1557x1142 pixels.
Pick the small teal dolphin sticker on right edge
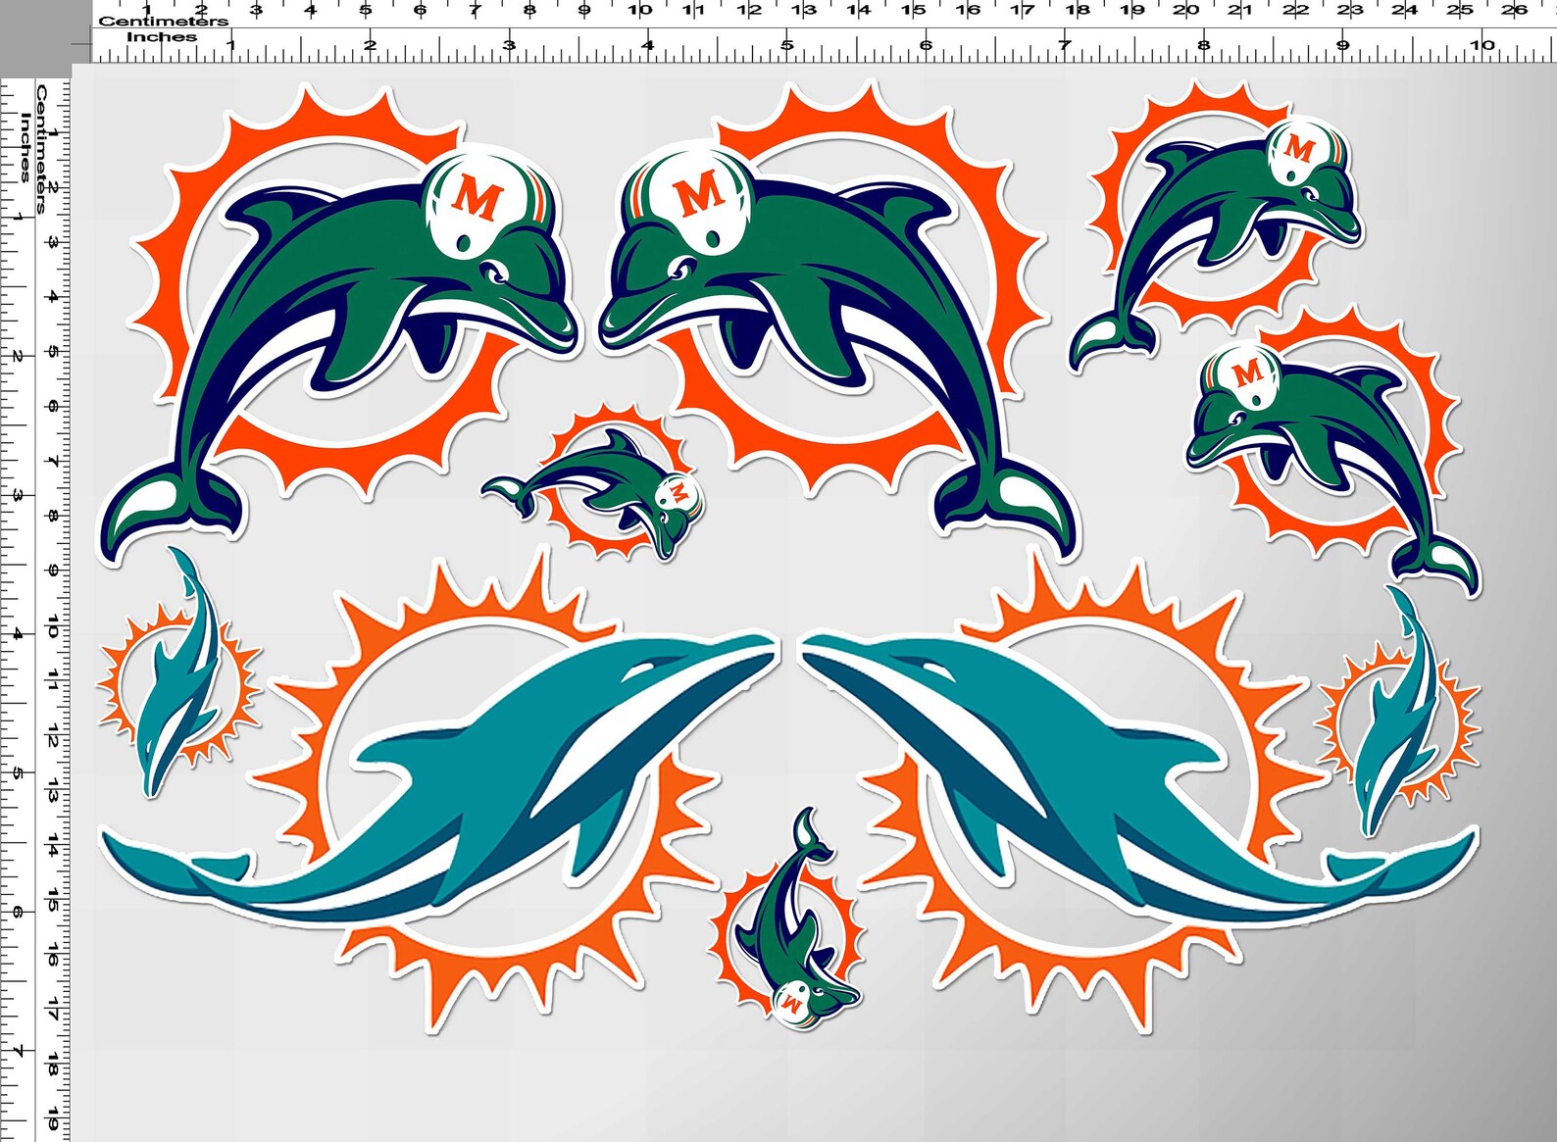pos(1397,713)
